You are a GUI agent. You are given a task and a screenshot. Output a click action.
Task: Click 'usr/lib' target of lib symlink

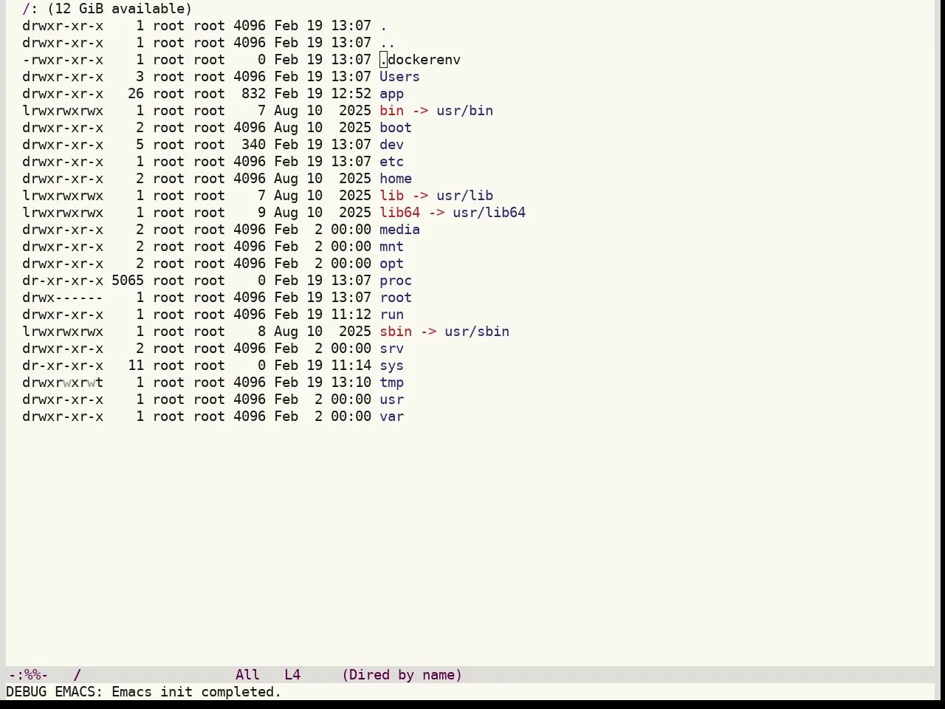pyautogui.click(x=464, y=196)
